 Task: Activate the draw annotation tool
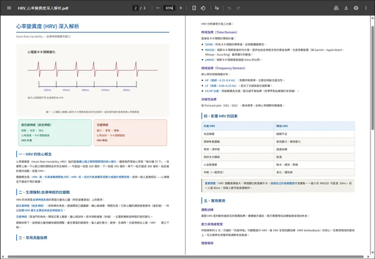click(x=217, y=8)
